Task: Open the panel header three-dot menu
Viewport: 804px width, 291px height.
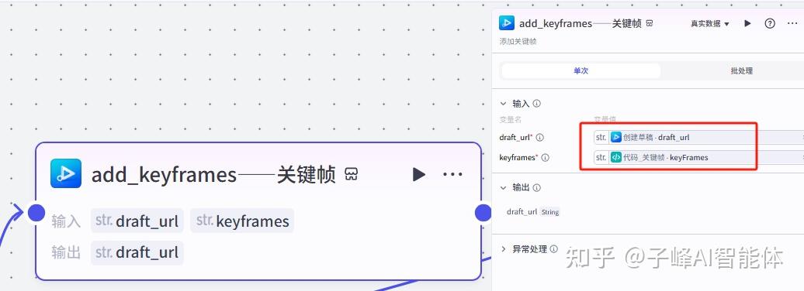Action: click(792, 23)
